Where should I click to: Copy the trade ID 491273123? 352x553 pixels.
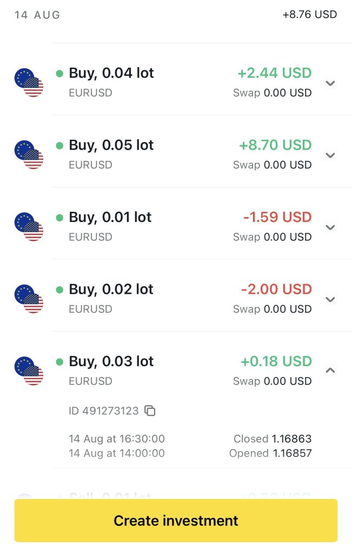(x=150, y=411)
